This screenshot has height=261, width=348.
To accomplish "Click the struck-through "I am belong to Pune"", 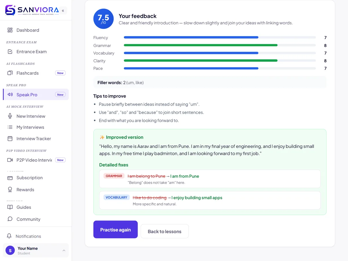I will pyautogui.click(x=146, y=176).
